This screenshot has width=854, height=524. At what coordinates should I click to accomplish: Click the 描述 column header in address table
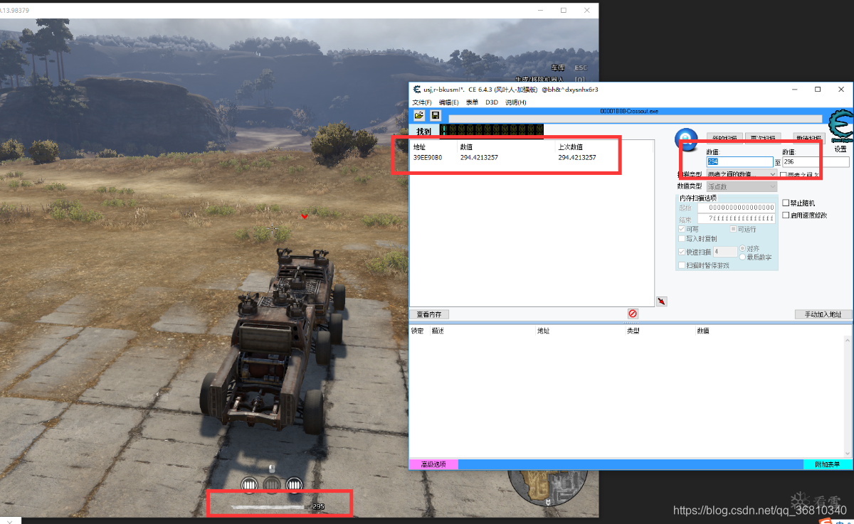coord(438,331)
